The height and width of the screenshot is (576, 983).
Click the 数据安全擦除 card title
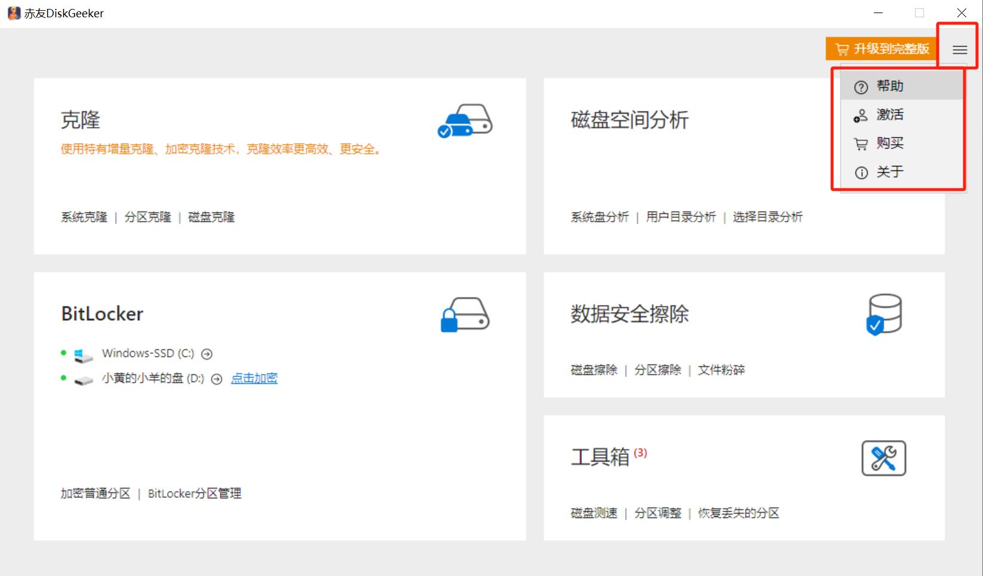[x=630, y=314]
